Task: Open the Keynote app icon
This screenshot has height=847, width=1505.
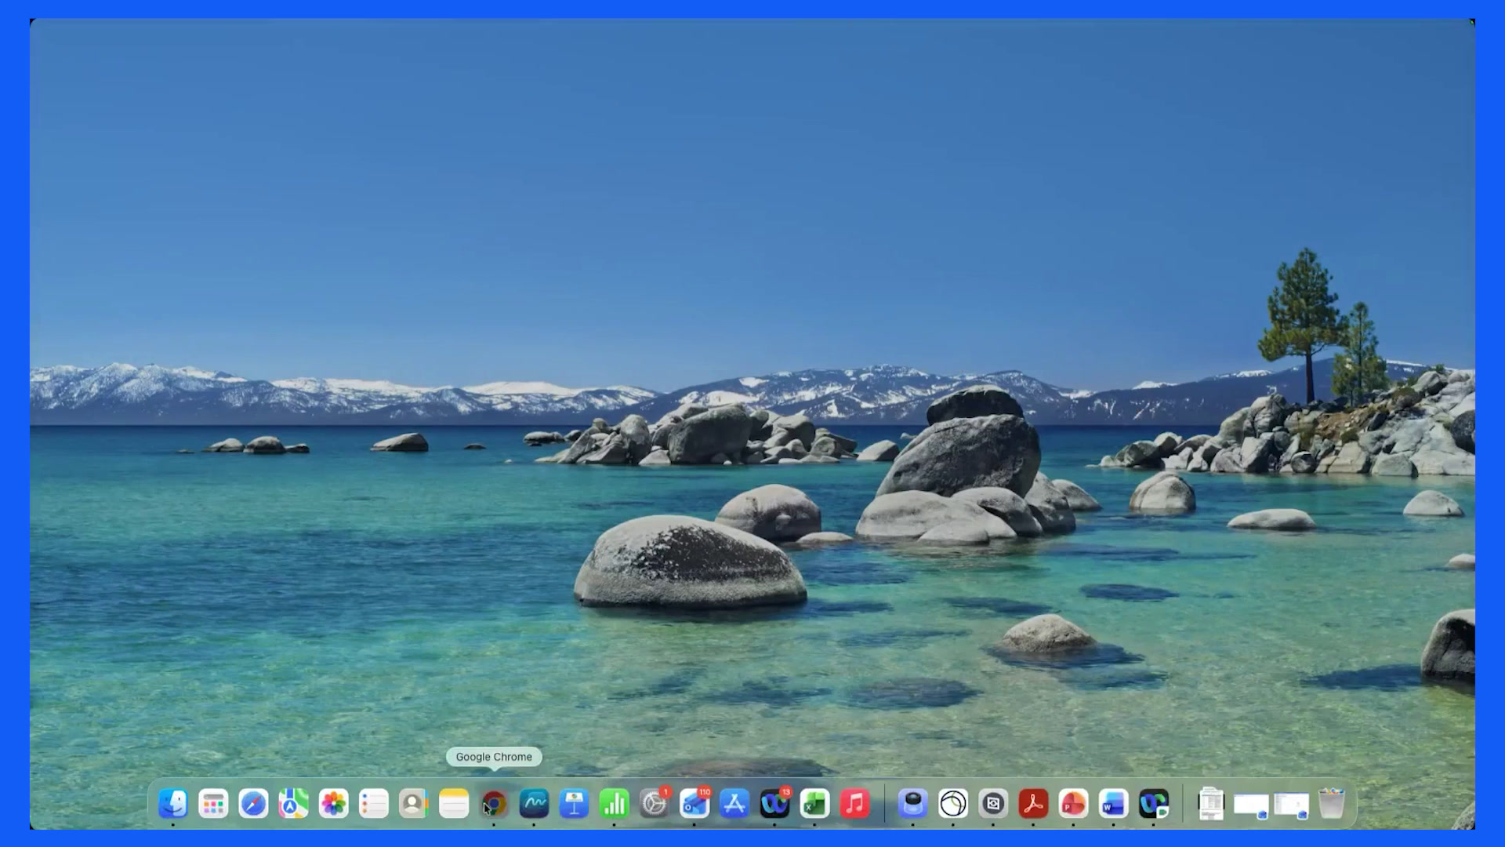Action: pyautogui.click(x=574, y=804)
